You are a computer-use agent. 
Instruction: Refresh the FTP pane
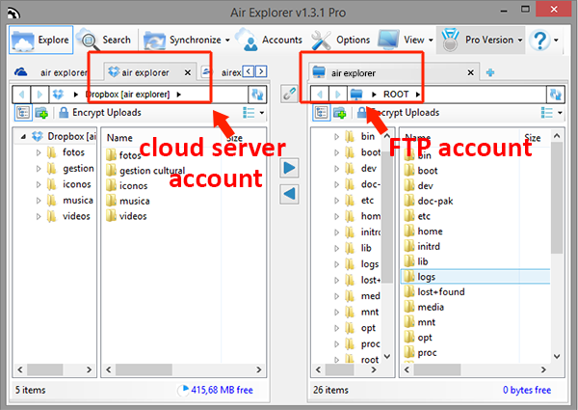pyautogui.click(x=556, y=95)
